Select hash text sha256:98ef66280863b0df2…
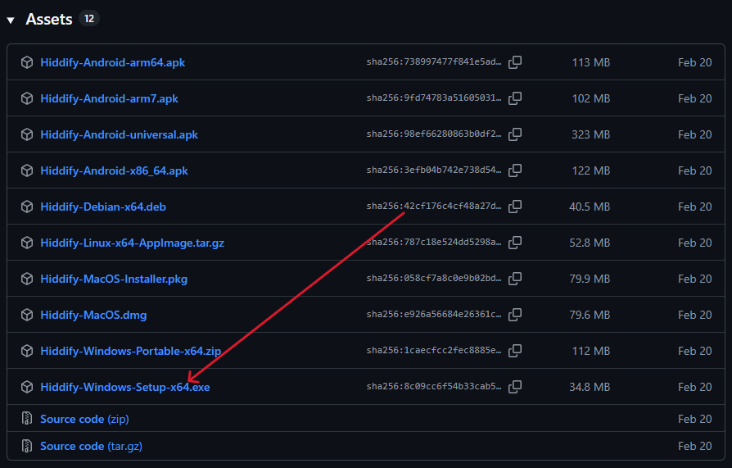 coord(434,134)
